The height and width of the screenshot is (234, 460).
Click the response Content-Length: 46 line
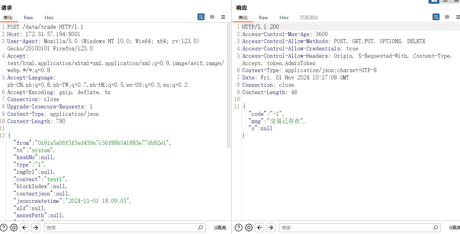click(x=270, y=92)
